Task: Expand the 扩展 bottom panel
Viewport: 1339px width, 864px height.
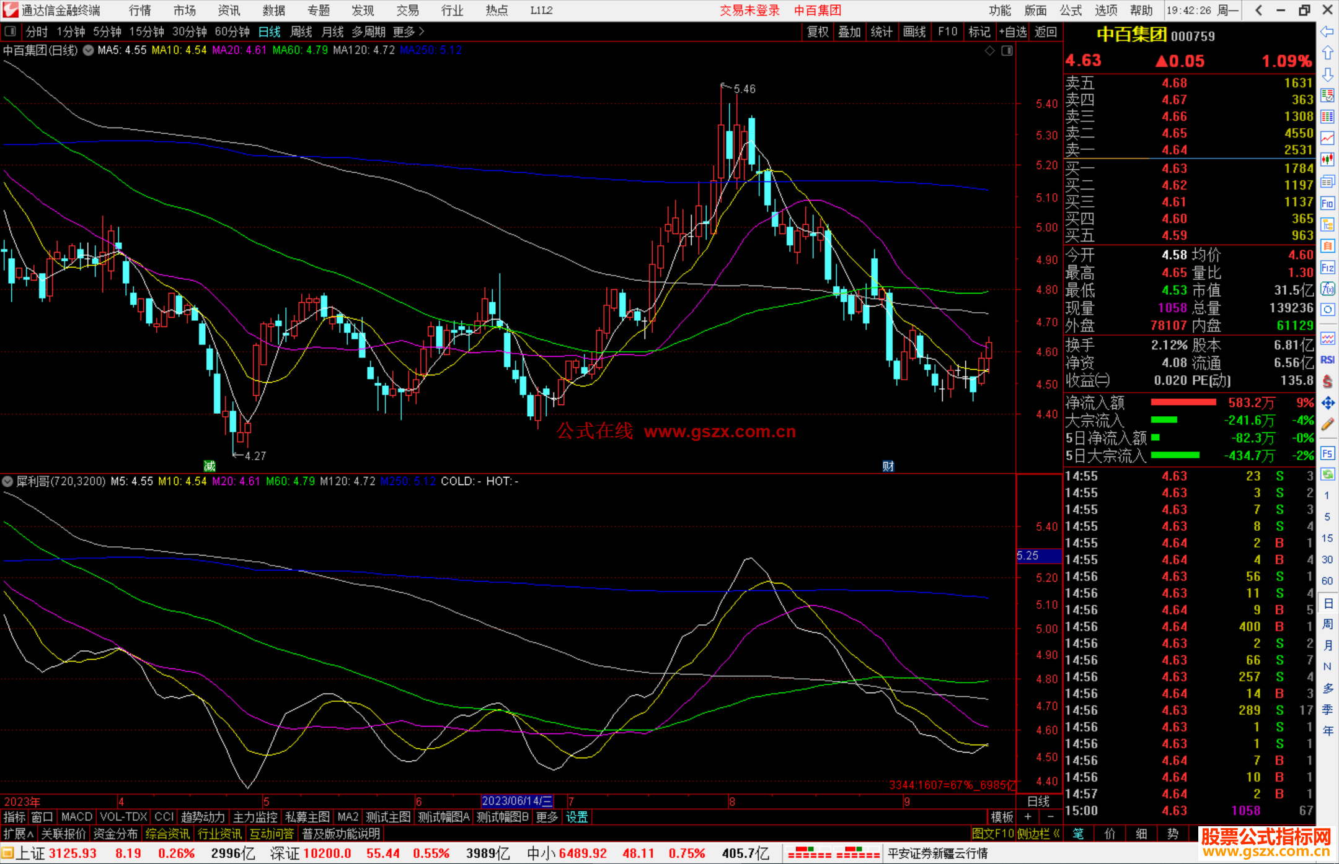Action: click(19, 834)
